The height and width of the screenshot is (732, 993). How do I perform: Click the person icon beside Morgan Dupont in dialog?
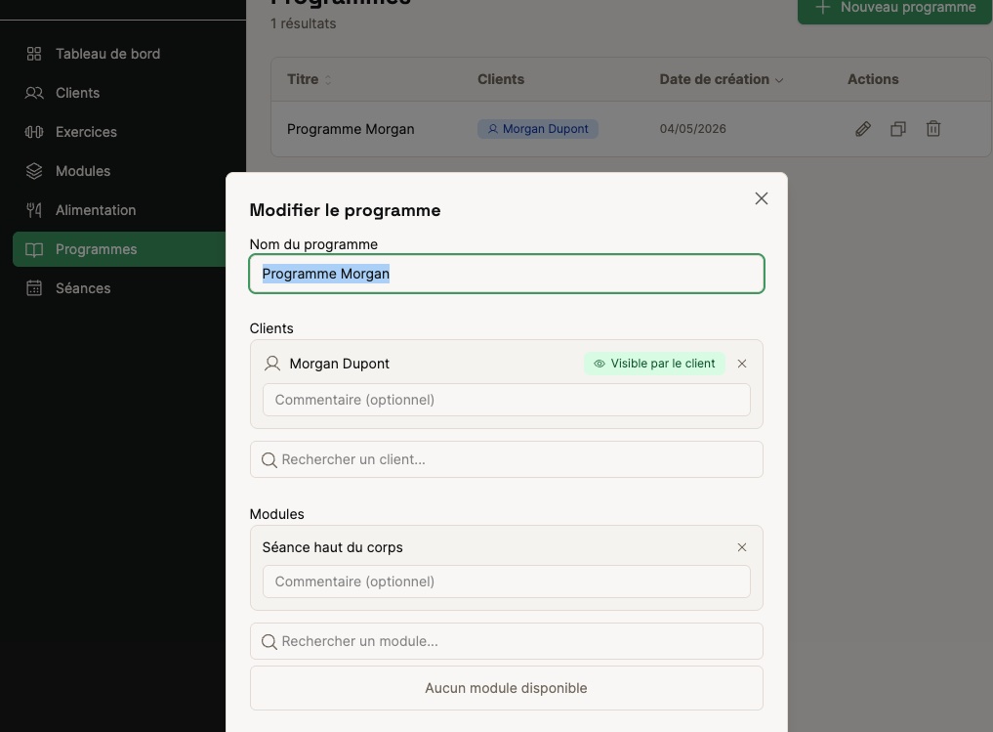pos(272,364)
